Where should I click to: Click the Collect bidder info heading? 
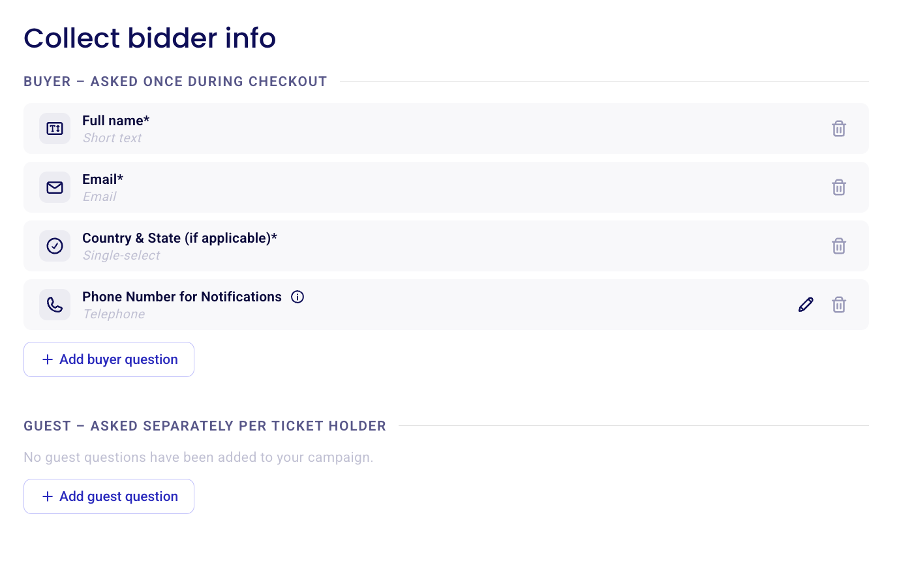[x=150, y=38]
